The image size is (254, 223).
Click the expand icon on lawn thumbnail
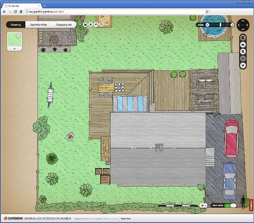(x=19, y=35)
